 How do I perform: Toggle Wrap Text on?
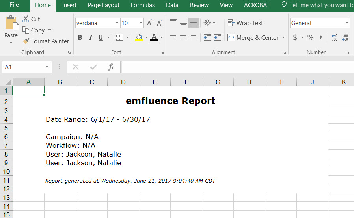click(x=245, y=23)
